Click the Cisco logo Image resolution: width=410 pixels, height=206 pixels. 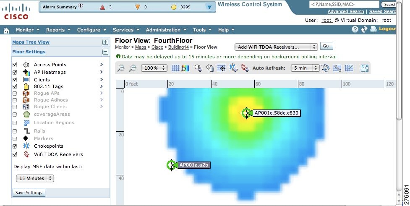(x=16, y=11)
